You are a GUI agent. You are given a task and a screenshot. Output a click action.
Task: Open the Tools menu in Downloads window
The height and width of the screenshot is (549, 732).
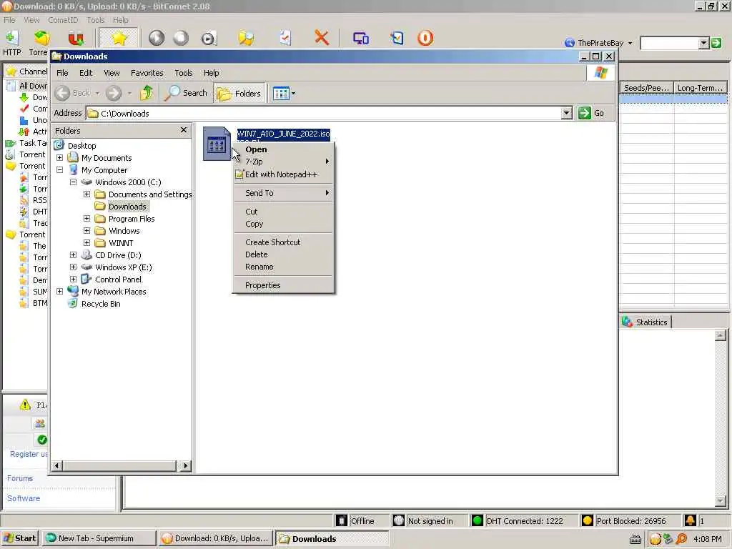tap(184, 73)
